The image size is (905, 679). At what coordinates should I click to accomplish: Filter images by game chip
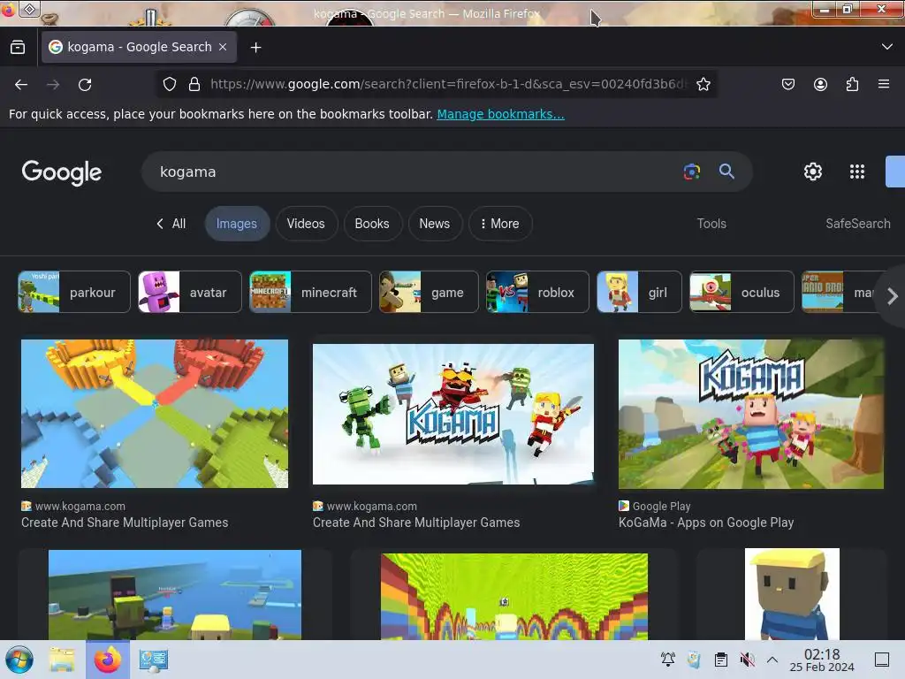tap(429, 292)
